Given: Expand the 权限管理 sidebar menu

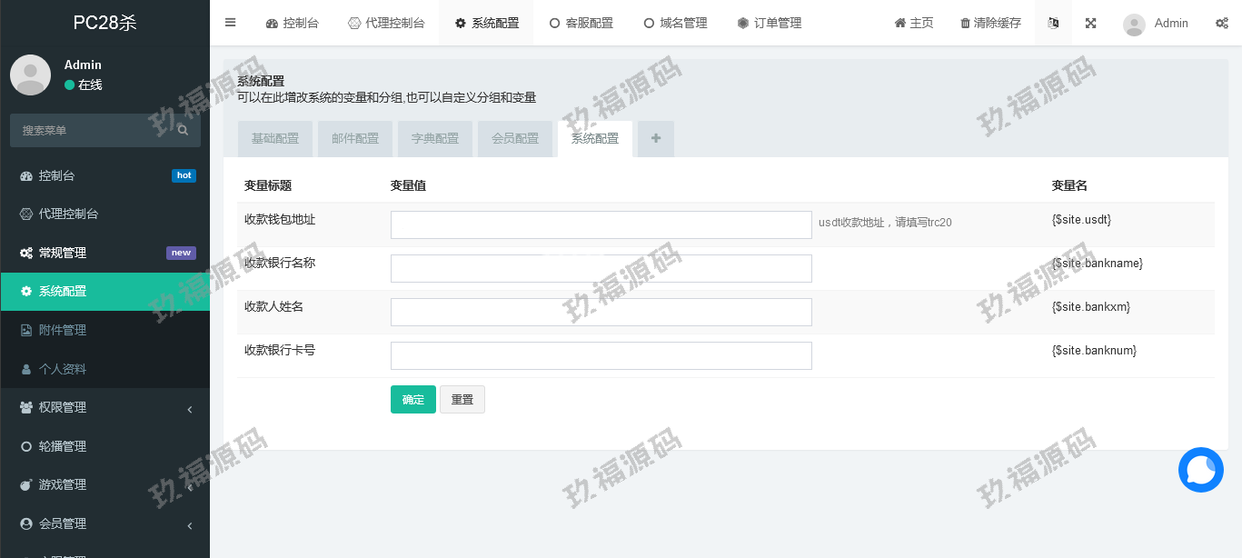Looking at the screenshot, I should point(104,408).
